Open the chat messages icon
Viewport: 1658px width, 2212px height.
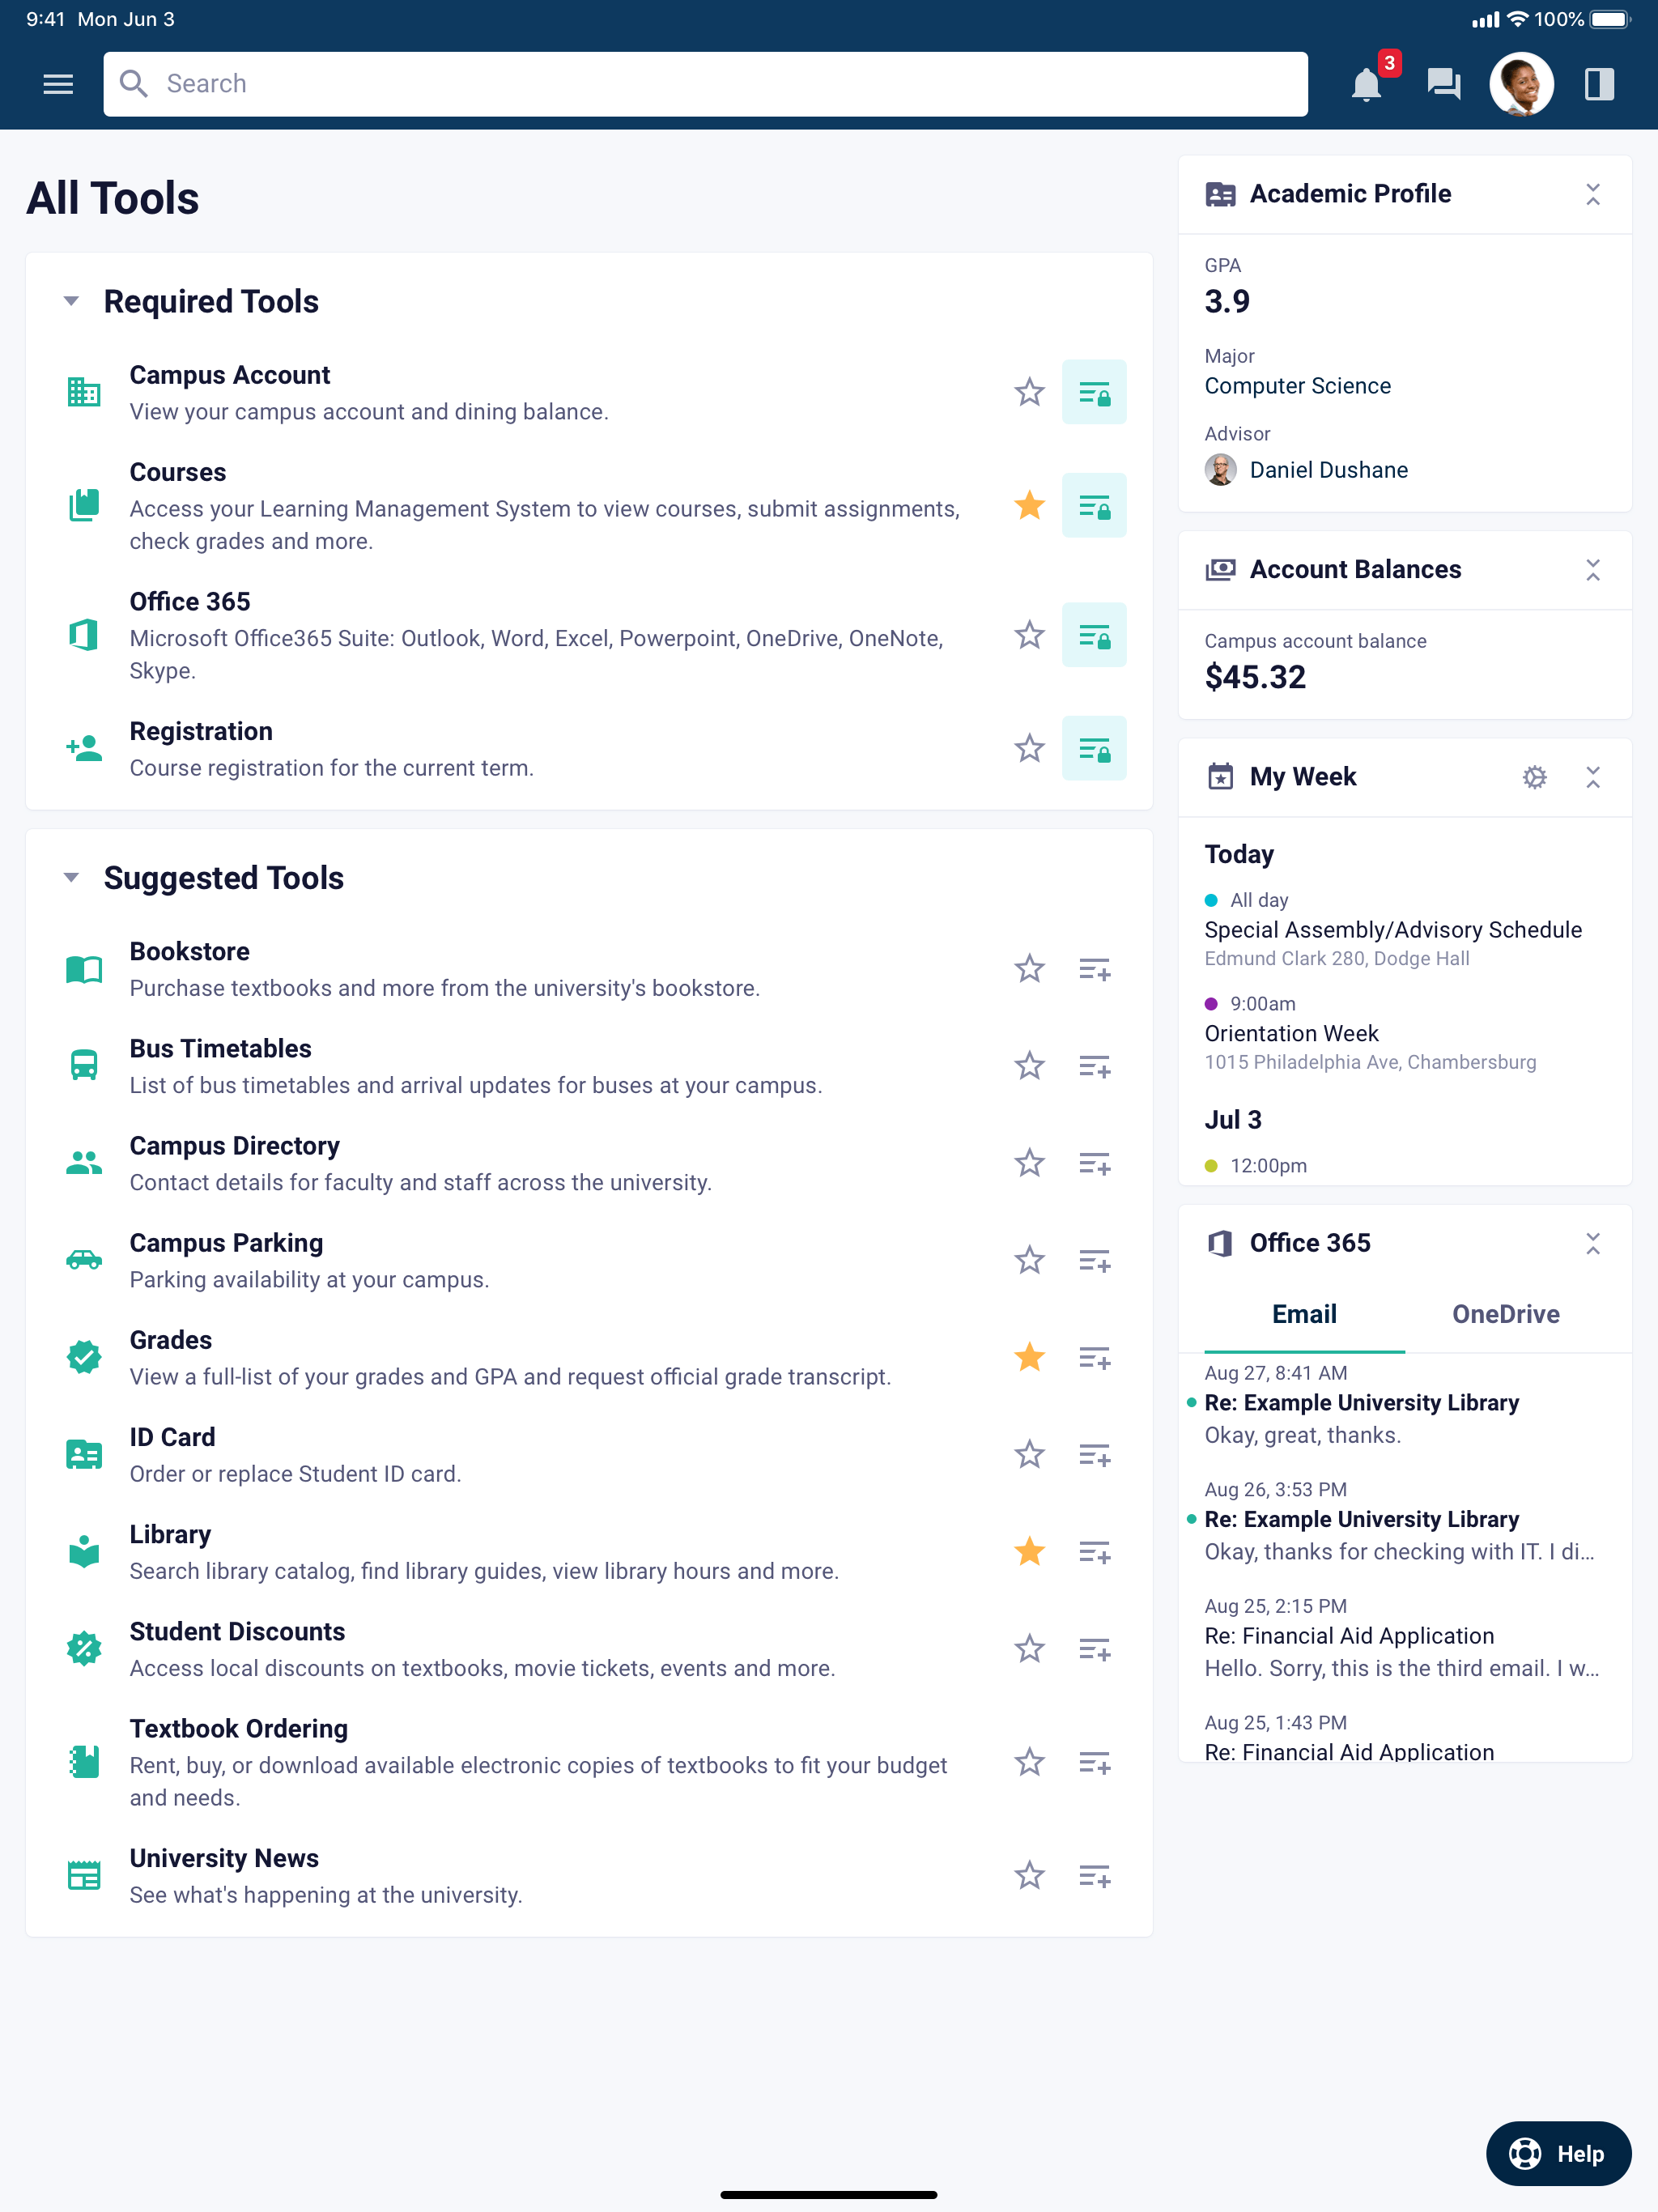click(x=1443, y=84)
